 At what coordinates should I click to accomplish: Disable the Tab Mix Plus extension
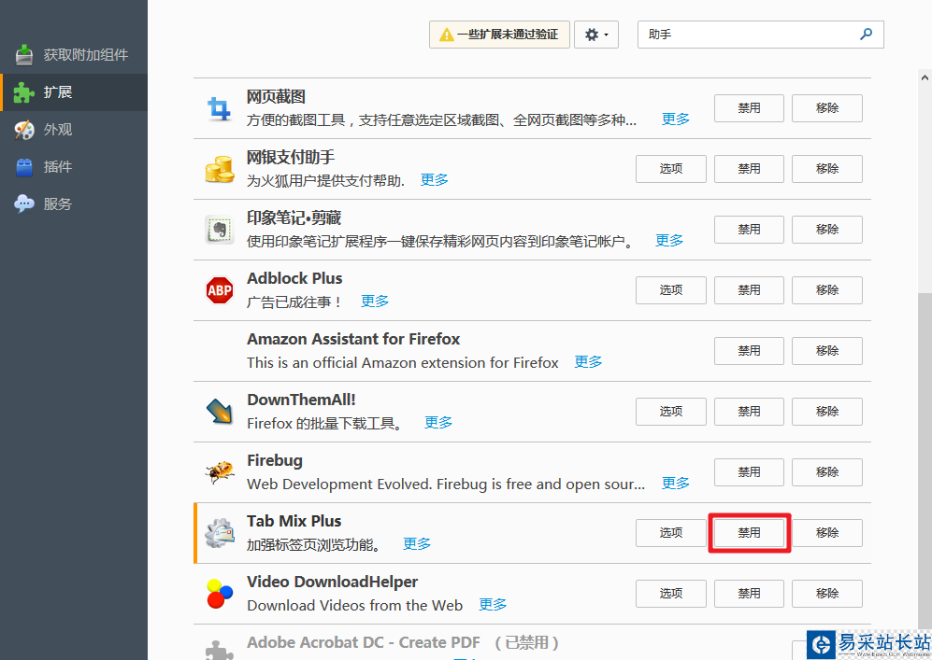click(749, 533)
